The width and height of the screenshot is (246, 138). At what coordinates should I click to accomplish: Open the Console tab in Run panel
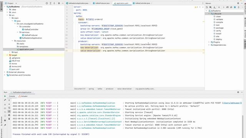pos(12,96)
